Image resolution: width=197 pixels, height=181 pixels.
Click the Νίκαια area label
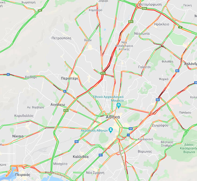coord(18,136)
